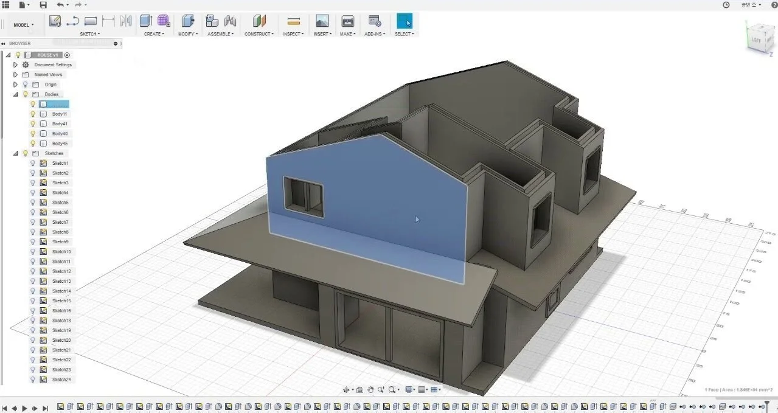Open the INSPECT menu
This screenshot has width=778, height=413.
click(x=293, y=34)
